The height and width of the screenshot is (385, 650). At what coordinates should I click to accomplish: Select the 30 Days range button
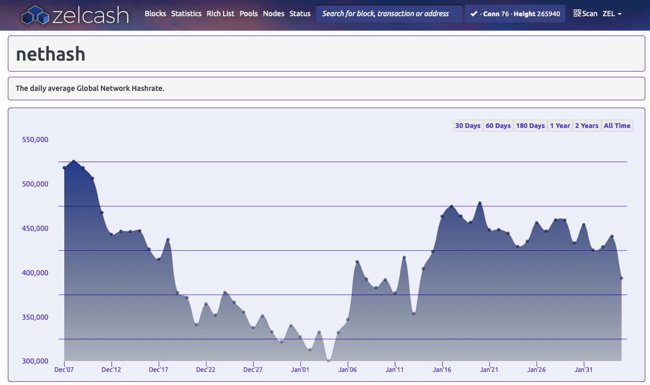(x=468, y=126)
